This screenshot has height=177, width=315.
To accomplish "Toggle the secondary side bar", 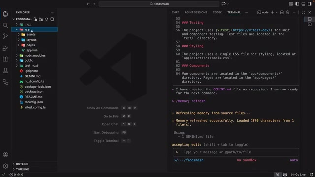I will [x=310, y=4].
